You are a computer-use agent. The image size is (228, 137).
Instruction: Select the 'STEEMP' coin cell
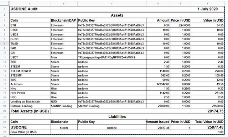coord(30,75)
